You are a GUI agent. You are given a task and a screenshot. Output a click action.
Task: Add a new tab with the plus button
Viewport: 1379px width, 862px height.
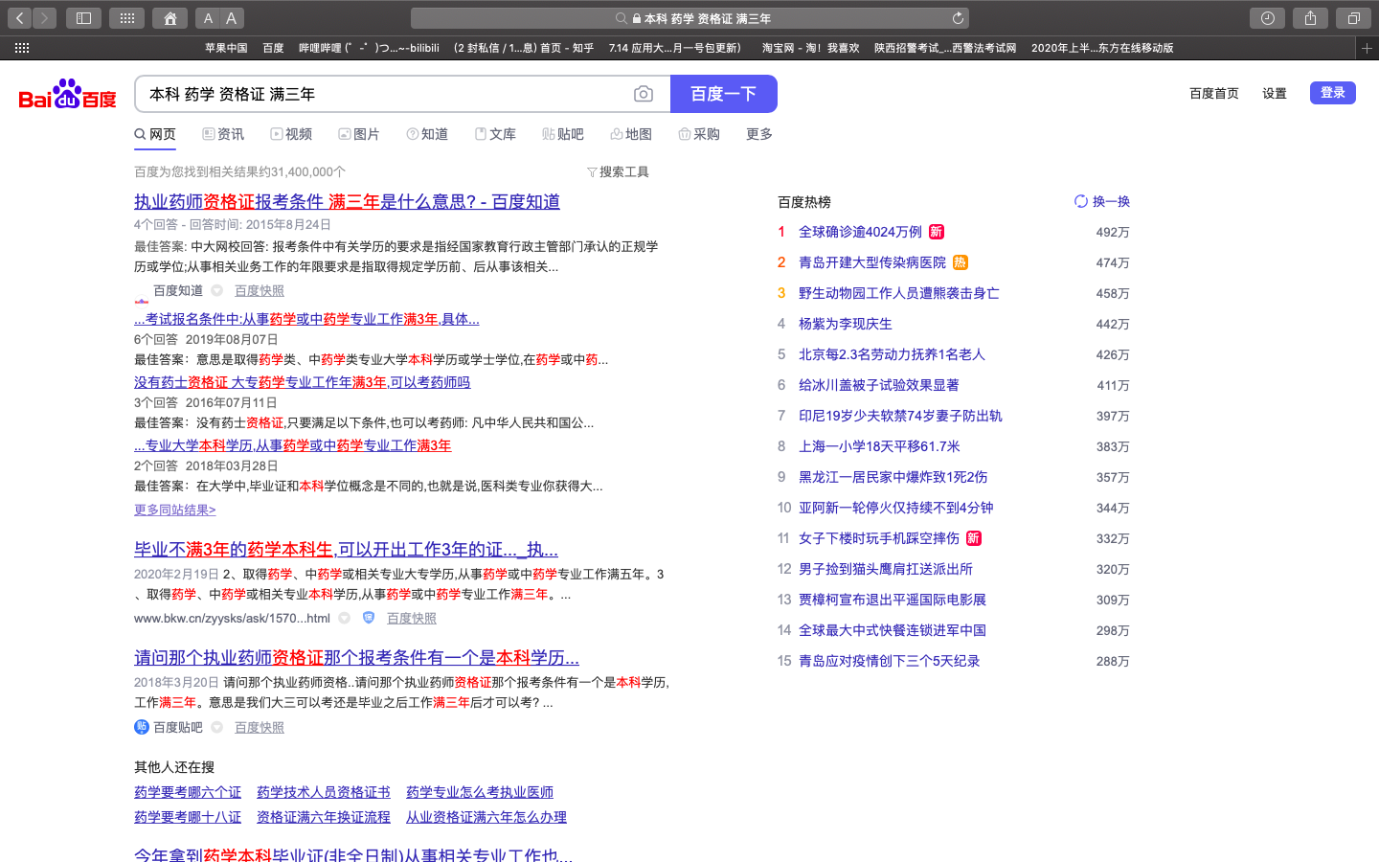pos(1368,48)
